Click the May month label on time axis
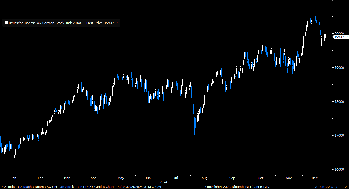This screenshot has height=189, width=349. click(x=121, y=178)
